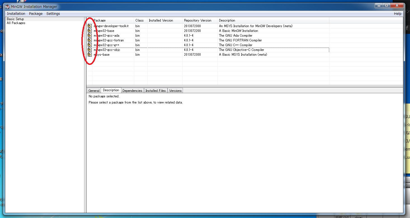
Task: Click 'The GNU Ada Compiler' description
Action: click(236, 36)
